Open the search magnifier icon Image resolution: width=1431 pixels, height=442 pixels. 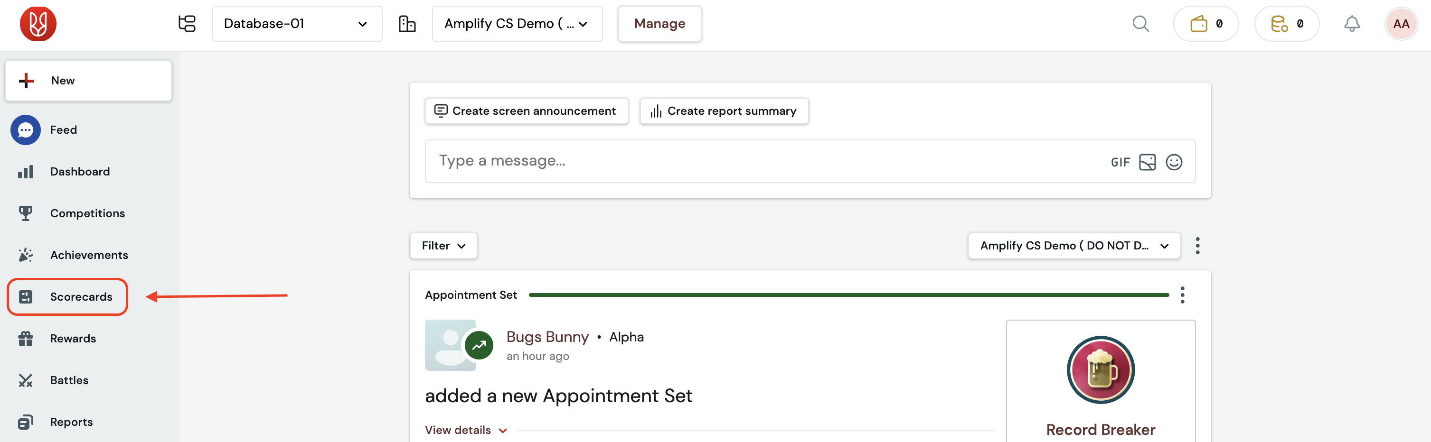(x=1140, y=24)
